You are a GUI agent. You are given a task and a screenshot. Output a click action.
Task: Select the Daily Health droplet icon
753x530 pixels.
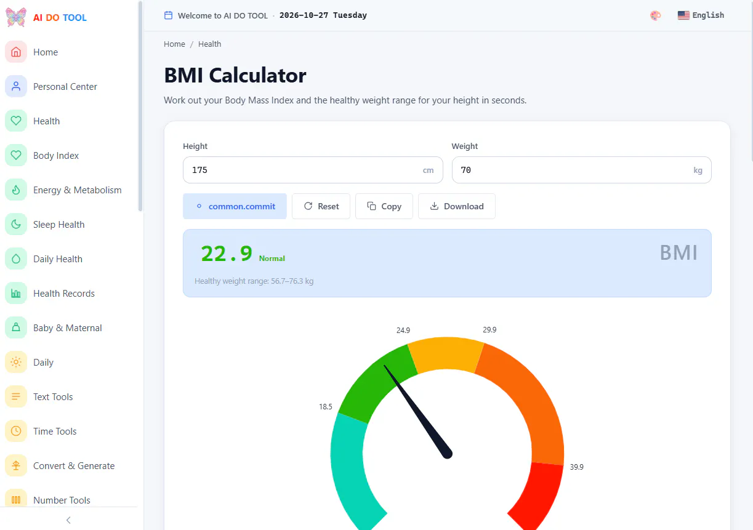[16, 259]
